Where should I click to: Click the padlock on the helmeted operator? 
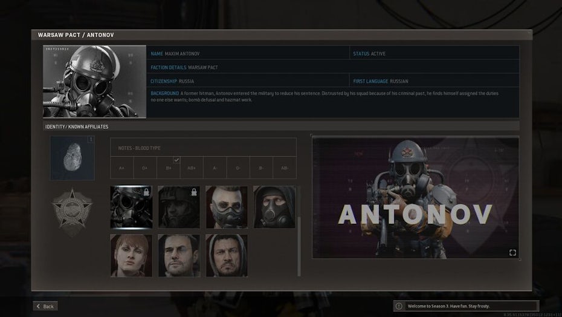(x=195, y=191)
